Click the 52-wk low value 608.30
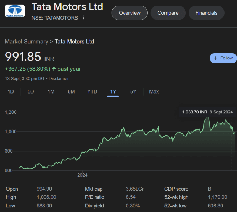This screenshot has height=212, width=237. [x=215, y=206]
